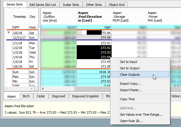Switch to the Object Grid tab
This screenshot has height=127, width=181.
point(117,5)
